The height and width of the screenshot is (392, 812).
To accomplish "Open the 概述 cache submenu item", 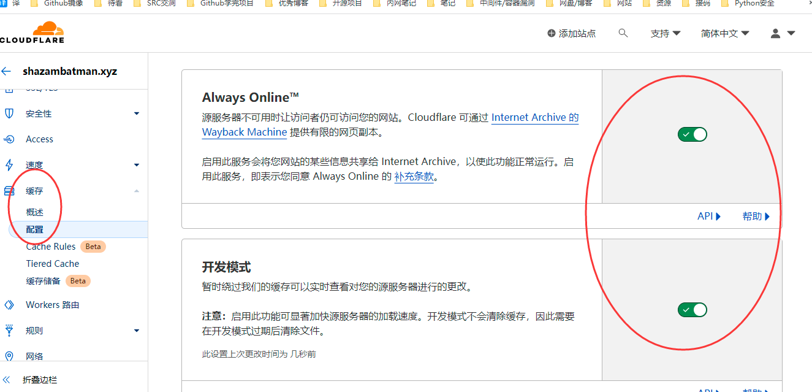I will tap(35, 212).
